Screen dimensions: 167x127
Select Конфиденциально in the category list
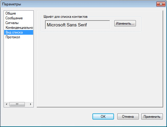click(19, 28)
